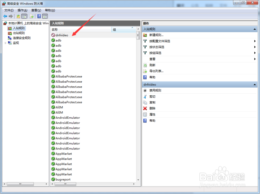
Task: Click 导出列表... action
Action: (x=156, y=71)
